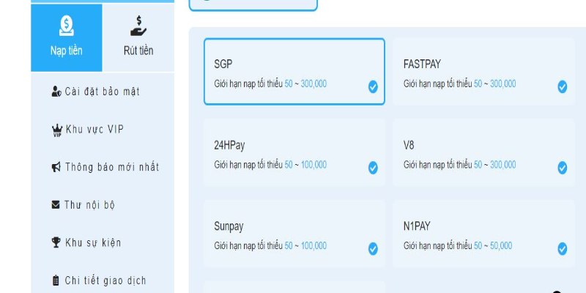Select the Sunpay payment option

[x=294, y=234]
